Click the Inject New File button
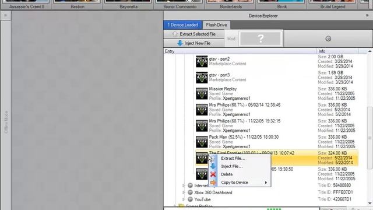This screenshot has height=210, width=373. (194, 43)
